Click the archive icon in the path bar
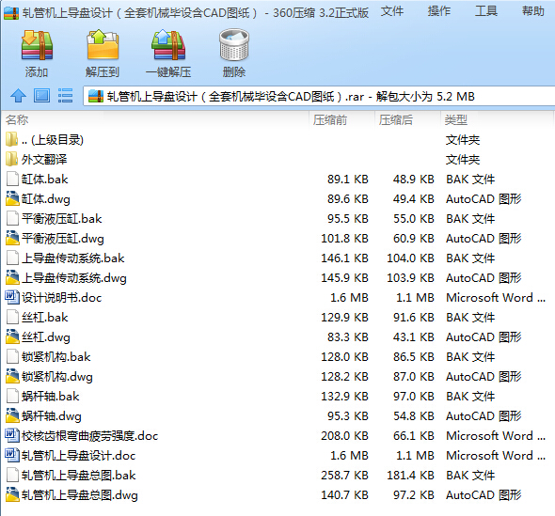Screen dimensions: 555x516 (x=96, y=96)
